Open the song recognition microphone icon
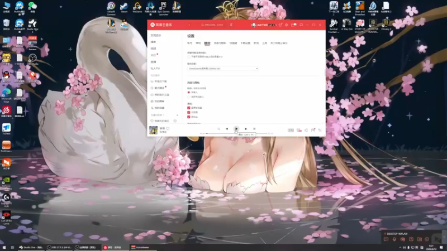The width and height of the screenshot is (447, 251). [x=231, y=25]
